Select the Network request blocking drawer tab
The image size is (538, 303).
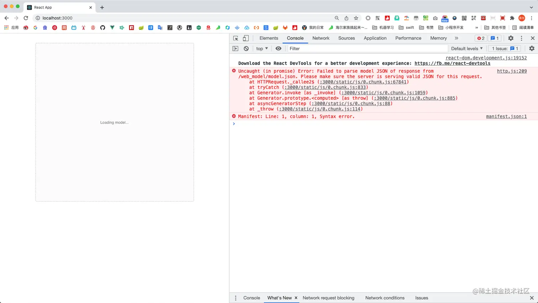328,298
